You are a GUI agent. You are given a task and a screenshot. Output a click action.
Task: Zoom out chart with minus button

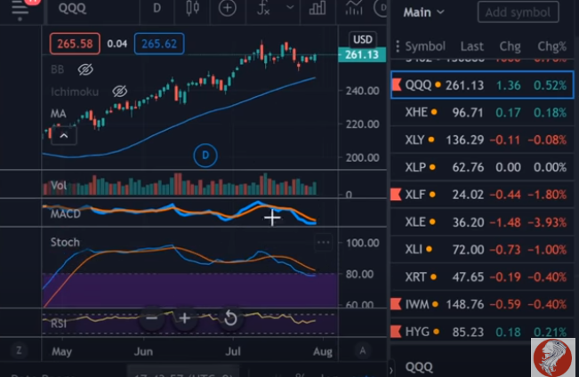click(151, 318)
